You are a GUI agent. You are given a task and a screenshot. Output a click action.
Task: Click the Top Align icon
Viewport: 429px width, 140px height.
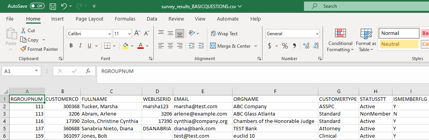tap(161, 33)
